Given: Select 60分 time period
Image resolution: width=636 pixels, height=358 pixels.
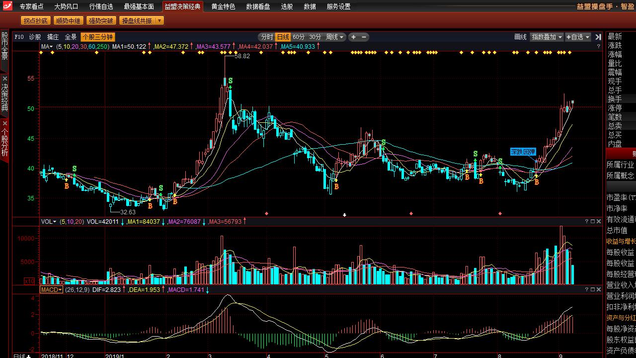Looking at the screenshot, I should pos(299,37).
